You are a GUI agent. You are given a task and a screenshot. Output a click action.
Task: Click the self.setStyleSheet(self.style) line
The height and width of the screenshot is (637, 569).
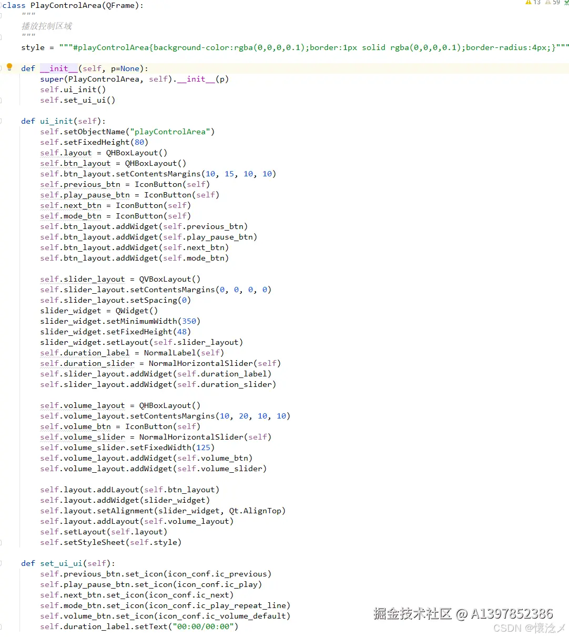click(111, 542)
